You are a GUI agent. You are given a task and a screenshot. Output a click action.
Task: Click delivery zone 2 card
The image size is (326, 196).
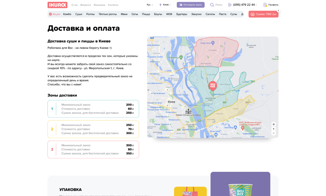93,129
